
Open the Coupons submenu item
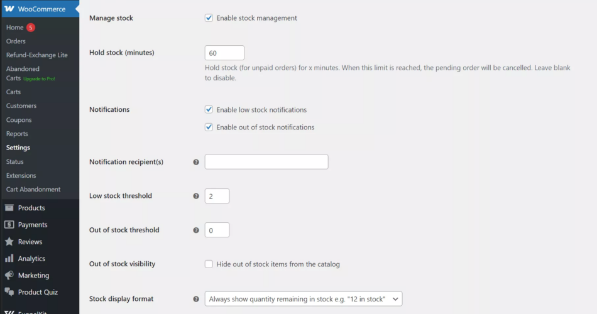[x=19, y=120]
